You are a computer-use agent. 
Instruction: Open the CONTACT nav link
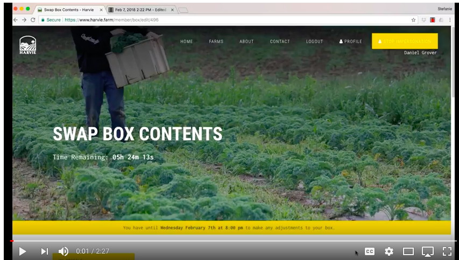pos(280,41)
